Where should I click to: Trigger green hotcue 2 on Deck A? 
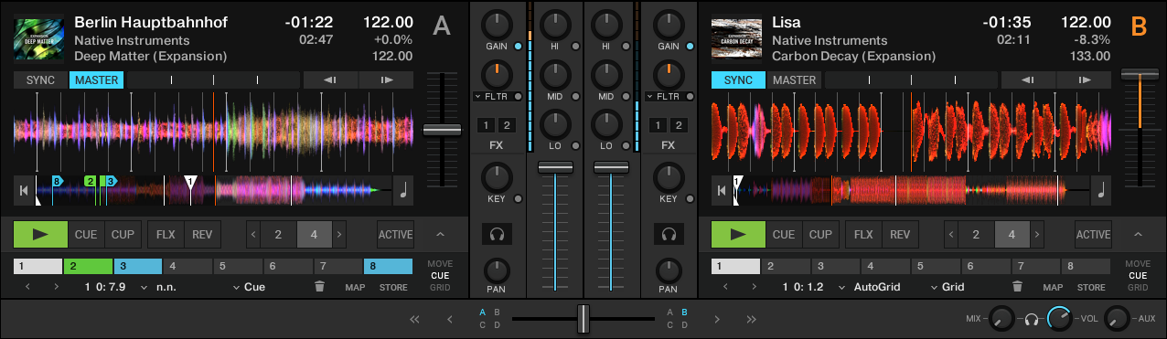pos(88,267)
